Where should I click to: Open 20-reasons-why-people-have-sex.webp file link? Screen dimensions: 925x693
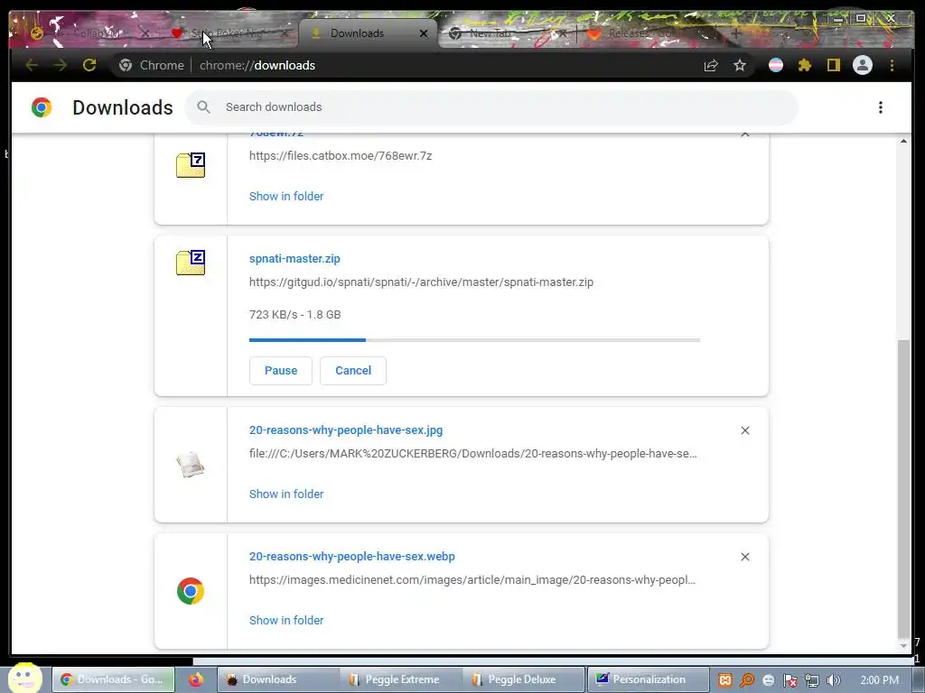pyautogui.click(x=351, y=556)
